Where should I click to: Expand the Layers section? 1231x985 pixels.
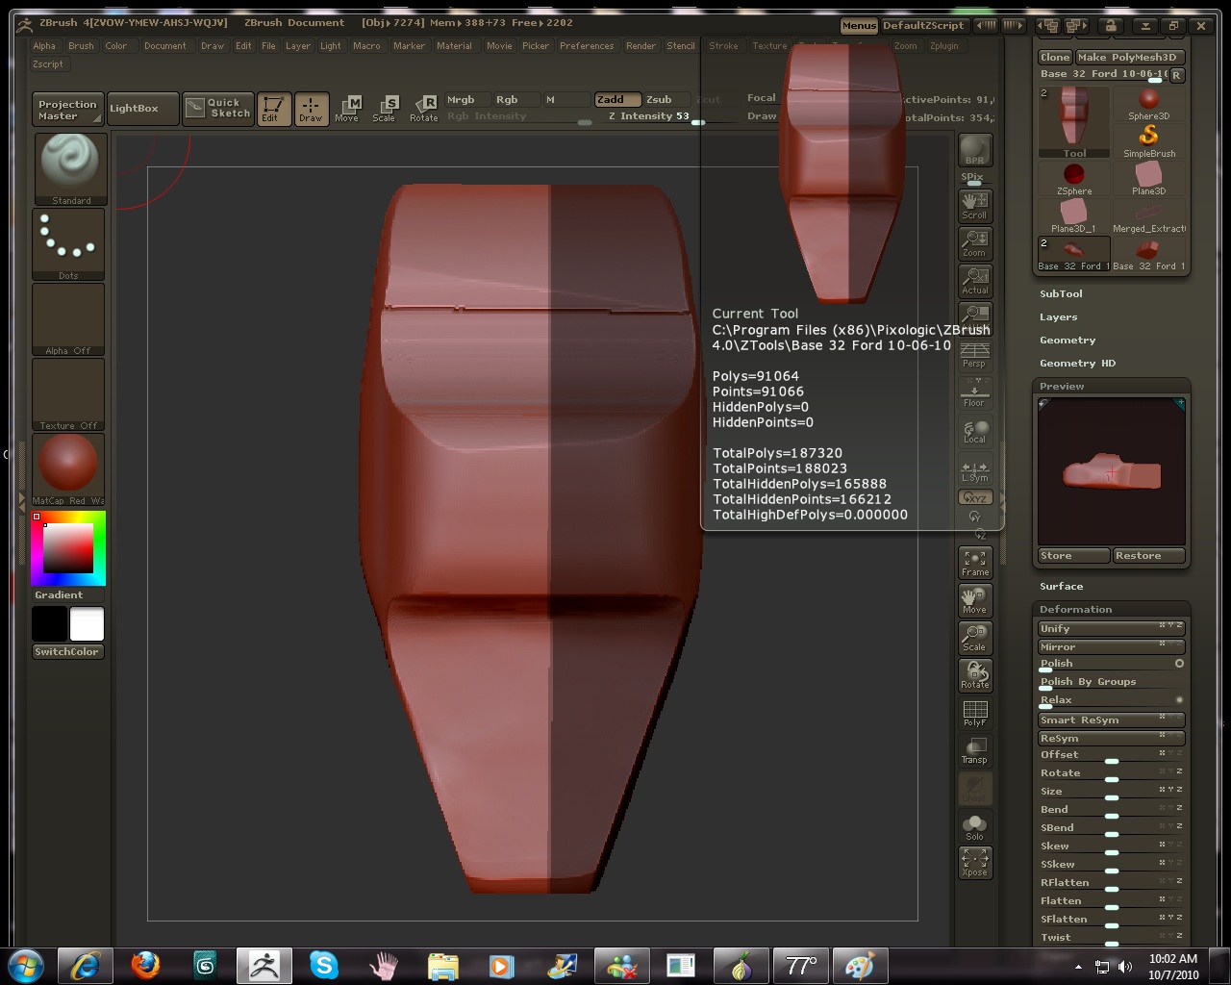[x=1058, y=317]
